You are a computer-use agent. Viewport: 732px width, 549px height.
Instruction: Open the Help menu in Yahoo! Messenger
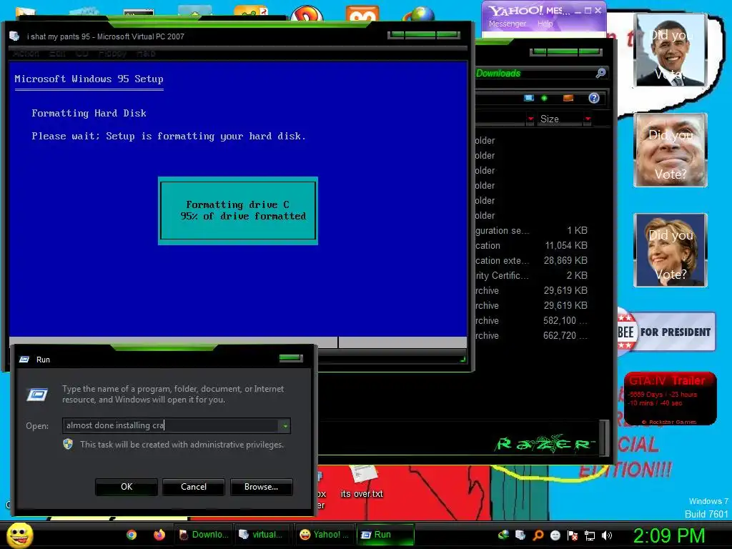545,24
